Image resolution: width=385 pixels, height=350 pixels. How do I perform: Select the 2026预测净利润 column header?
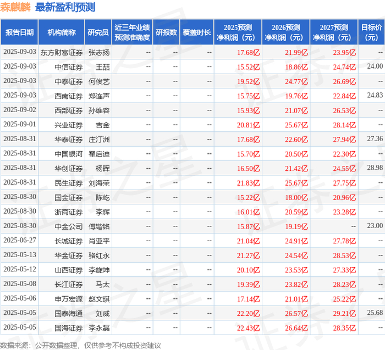[286, 32]
